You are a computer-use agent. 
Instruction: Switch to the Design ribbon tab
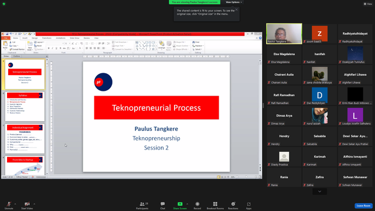pyautogui.click(x=35, y=38)
